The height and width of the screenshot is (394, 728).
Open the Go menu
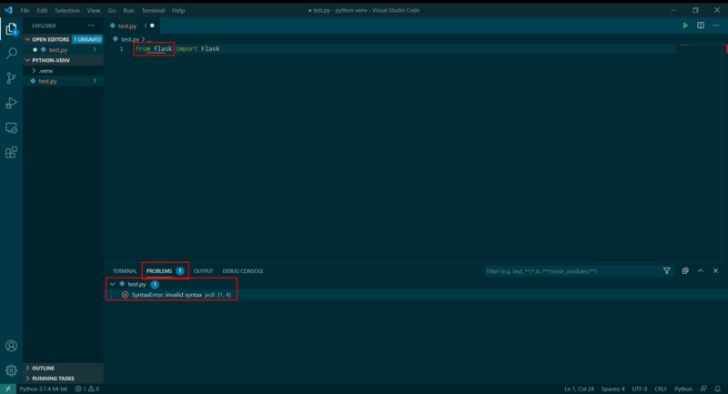pyautogui.click(x=112, y=10)
